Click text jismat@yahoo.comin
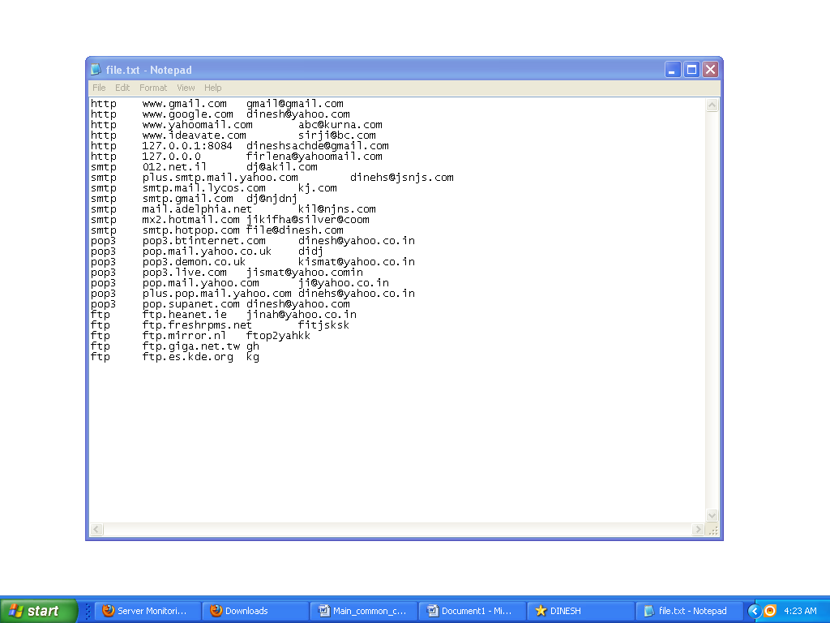This screenshot has width=830, height=623. 305,273
